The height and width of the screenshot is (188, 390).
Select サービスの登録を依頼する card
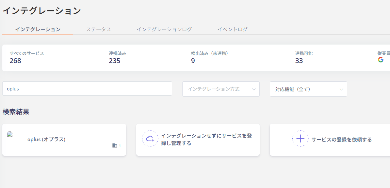(x=330, y=140)
